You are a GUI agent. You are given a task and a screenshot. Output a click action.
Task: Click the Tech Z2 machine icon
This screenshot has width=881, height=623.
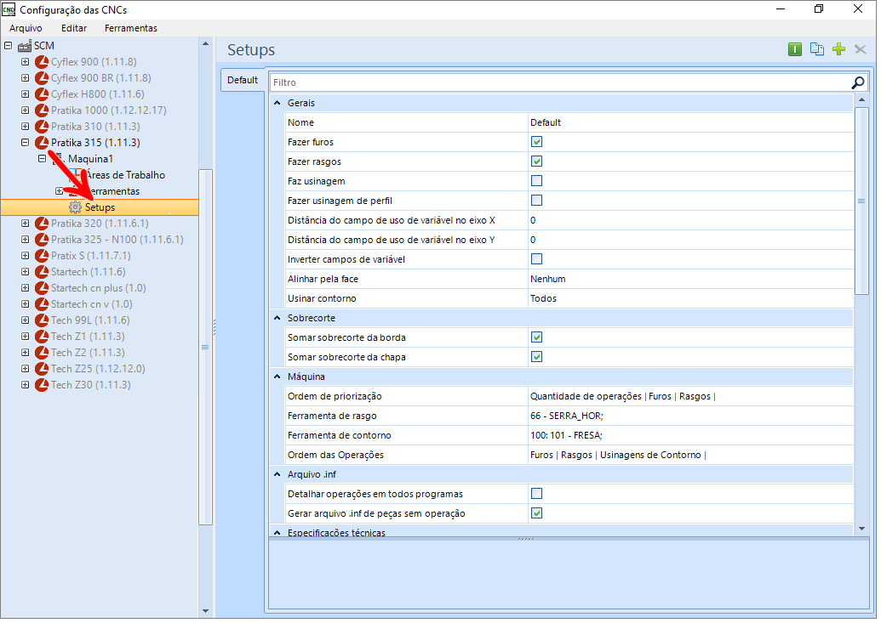(42, 354)
